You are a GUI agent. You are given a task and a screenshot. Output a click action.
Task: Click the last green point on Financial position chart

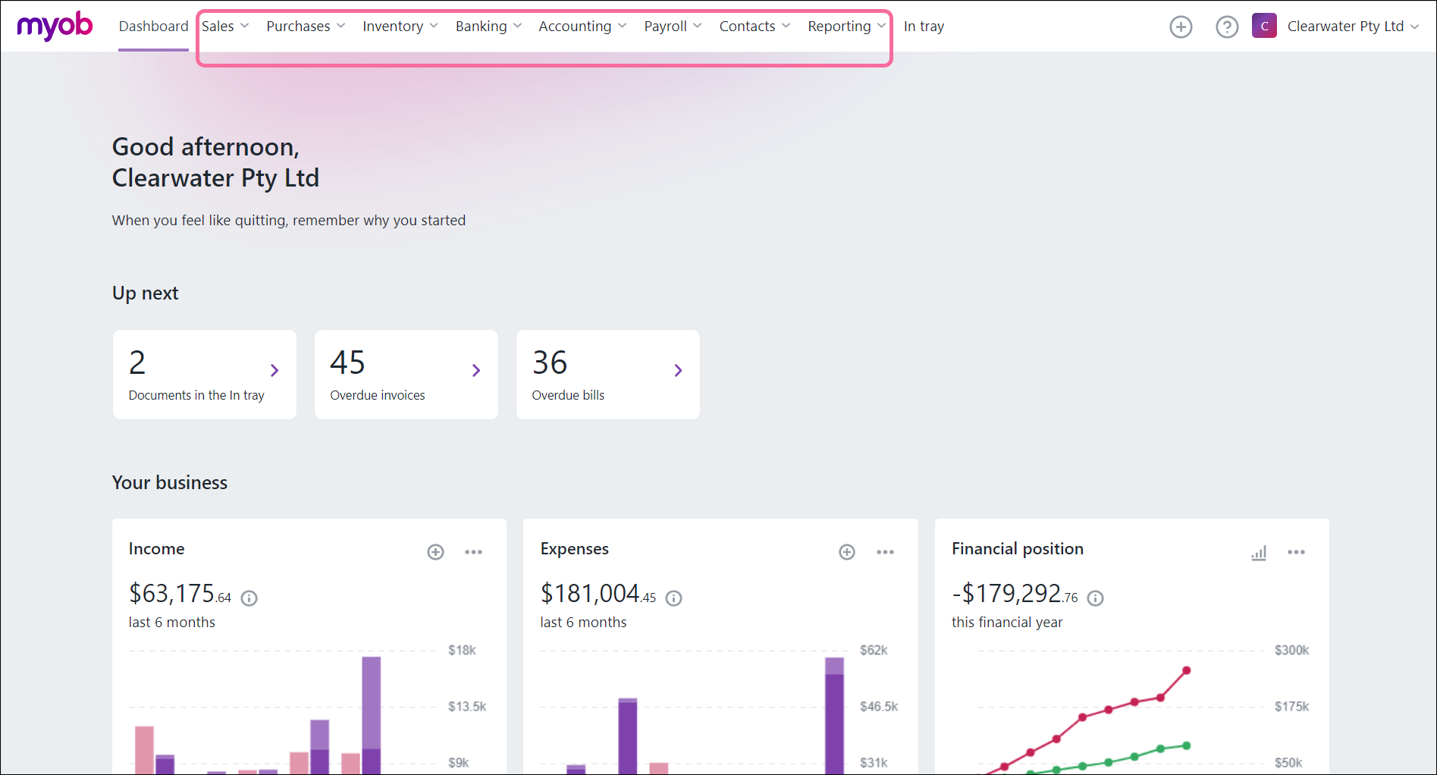point(1187,745)
